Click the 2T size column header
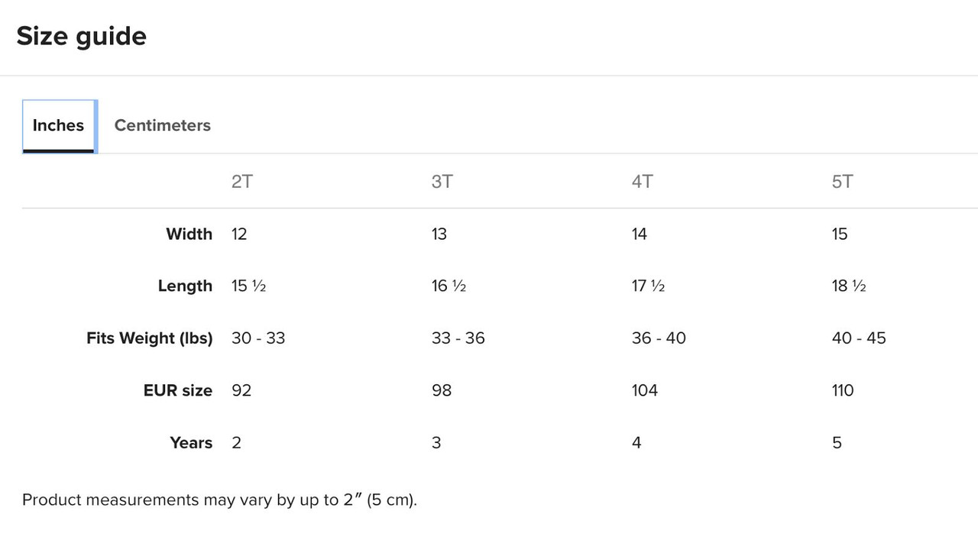 pyautogui.click(x=242, y=182)
